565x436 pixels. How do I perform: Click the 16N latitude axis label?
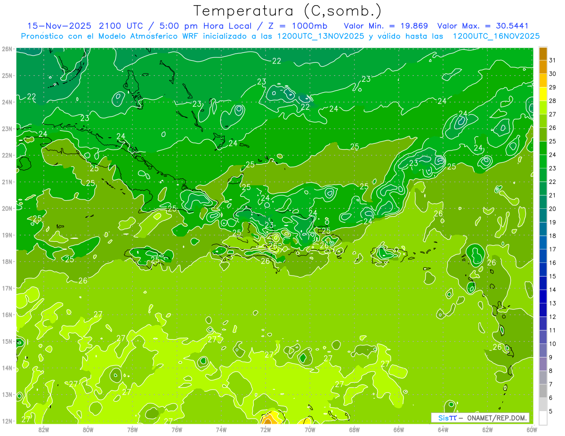tap(7, 315)
